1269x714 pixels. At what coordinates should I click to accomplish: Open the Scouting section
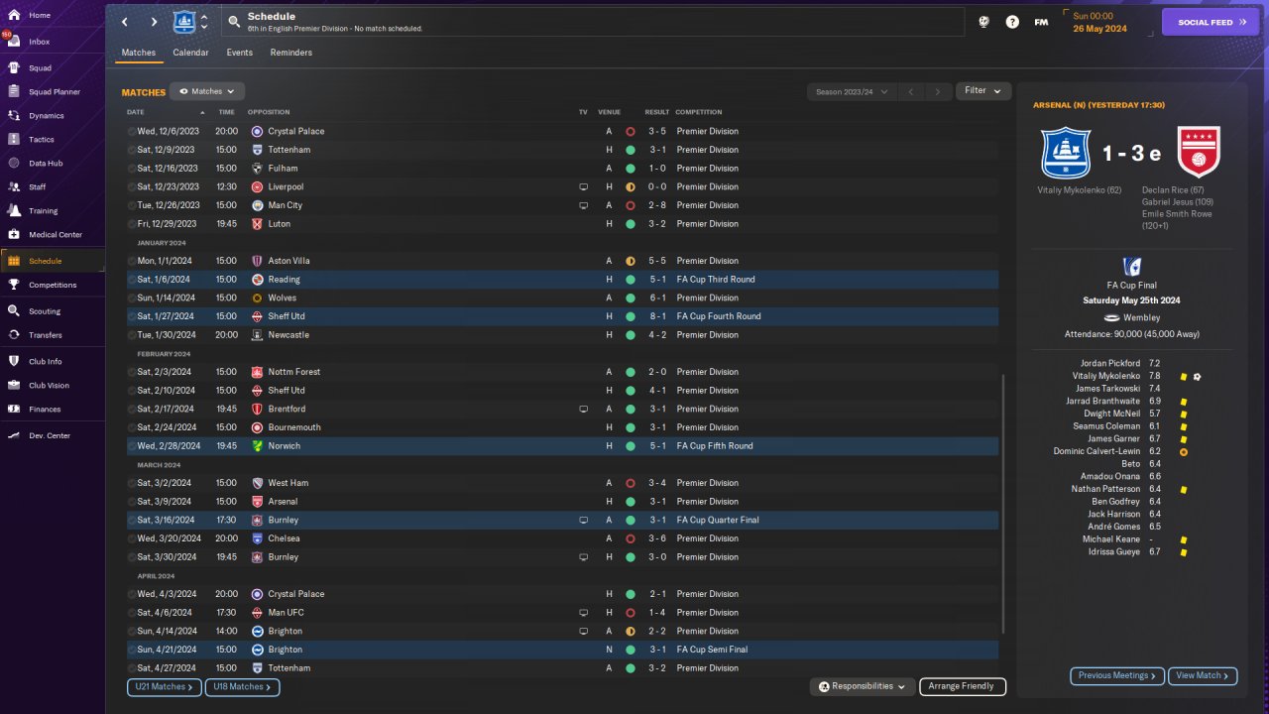pyautogui.click(x=45, y=311)
